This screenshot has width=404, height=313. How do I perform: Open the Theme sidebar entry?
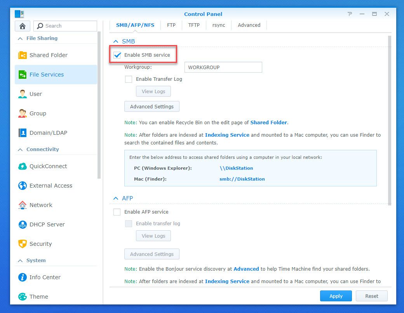point(56,297)
